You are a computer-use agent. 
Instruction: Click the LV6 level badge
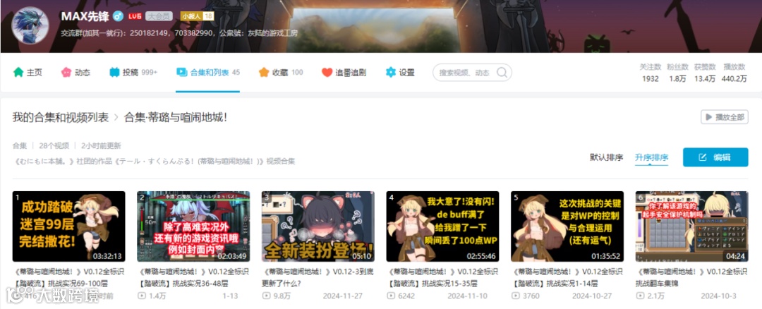click(135, 16)
